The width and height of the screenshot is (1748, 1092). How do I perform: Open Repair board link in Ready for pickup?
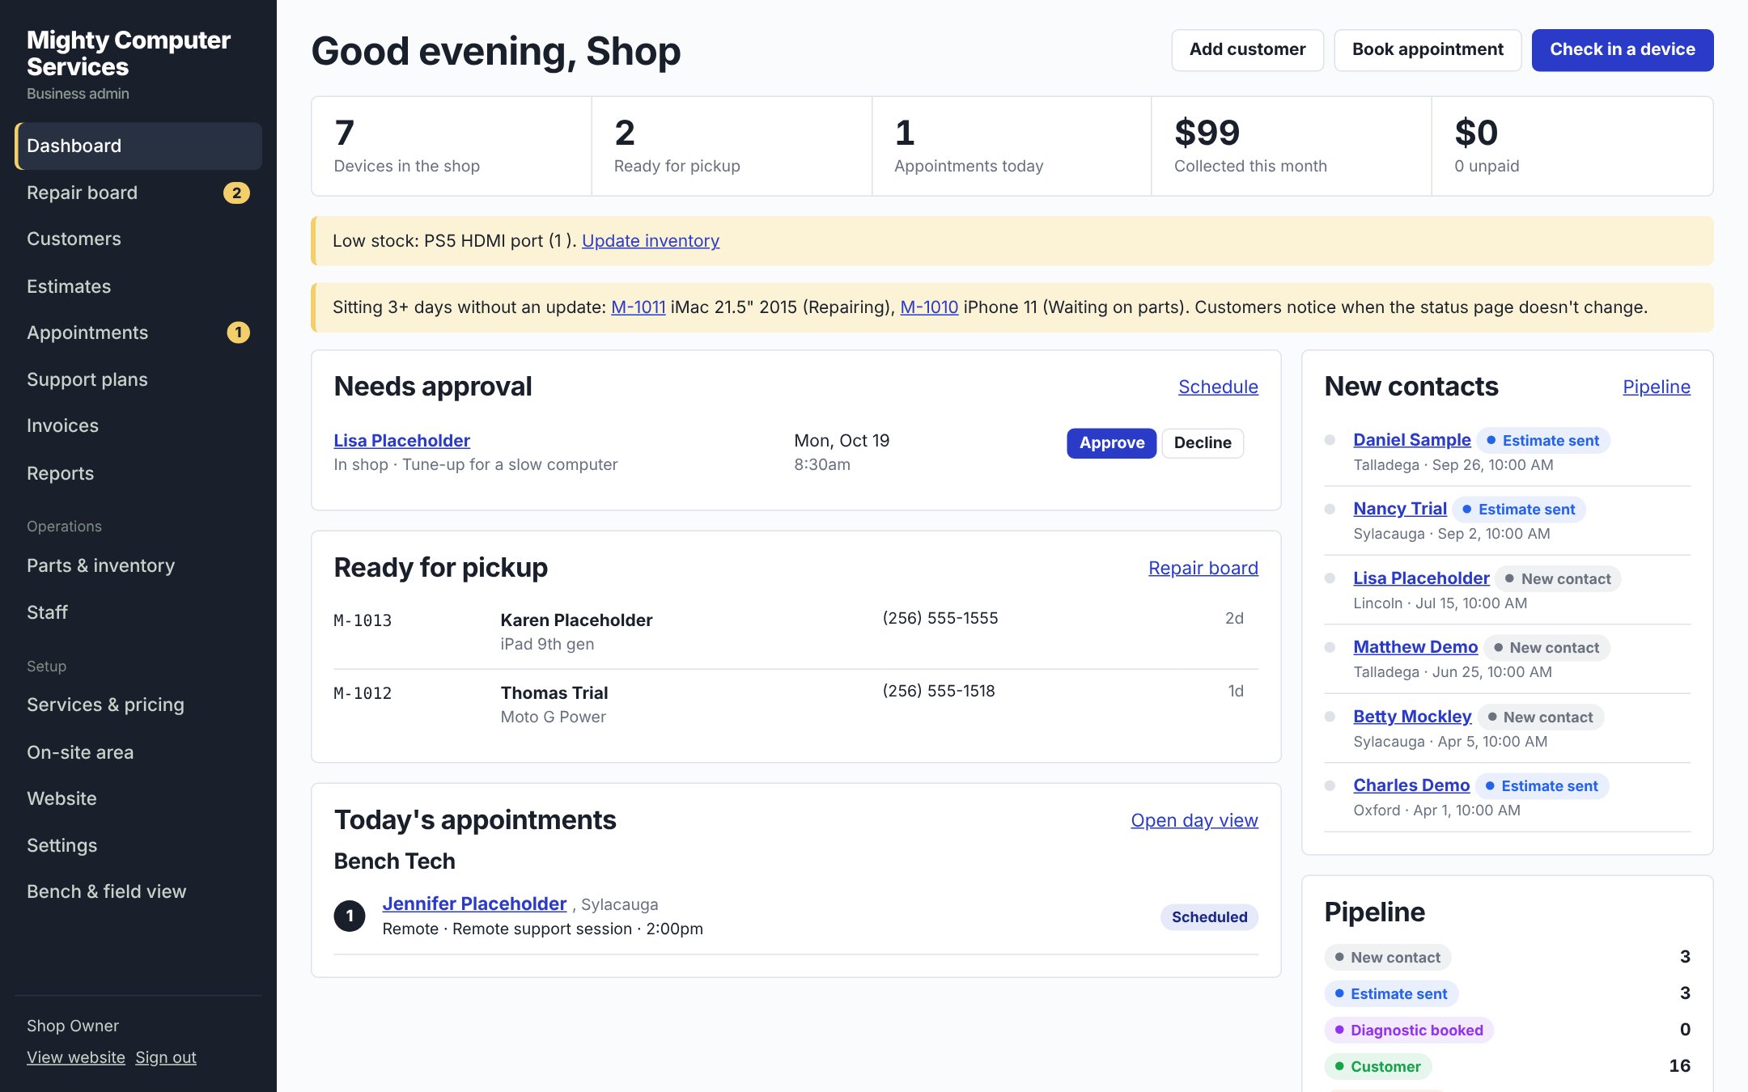[1203, 568]
